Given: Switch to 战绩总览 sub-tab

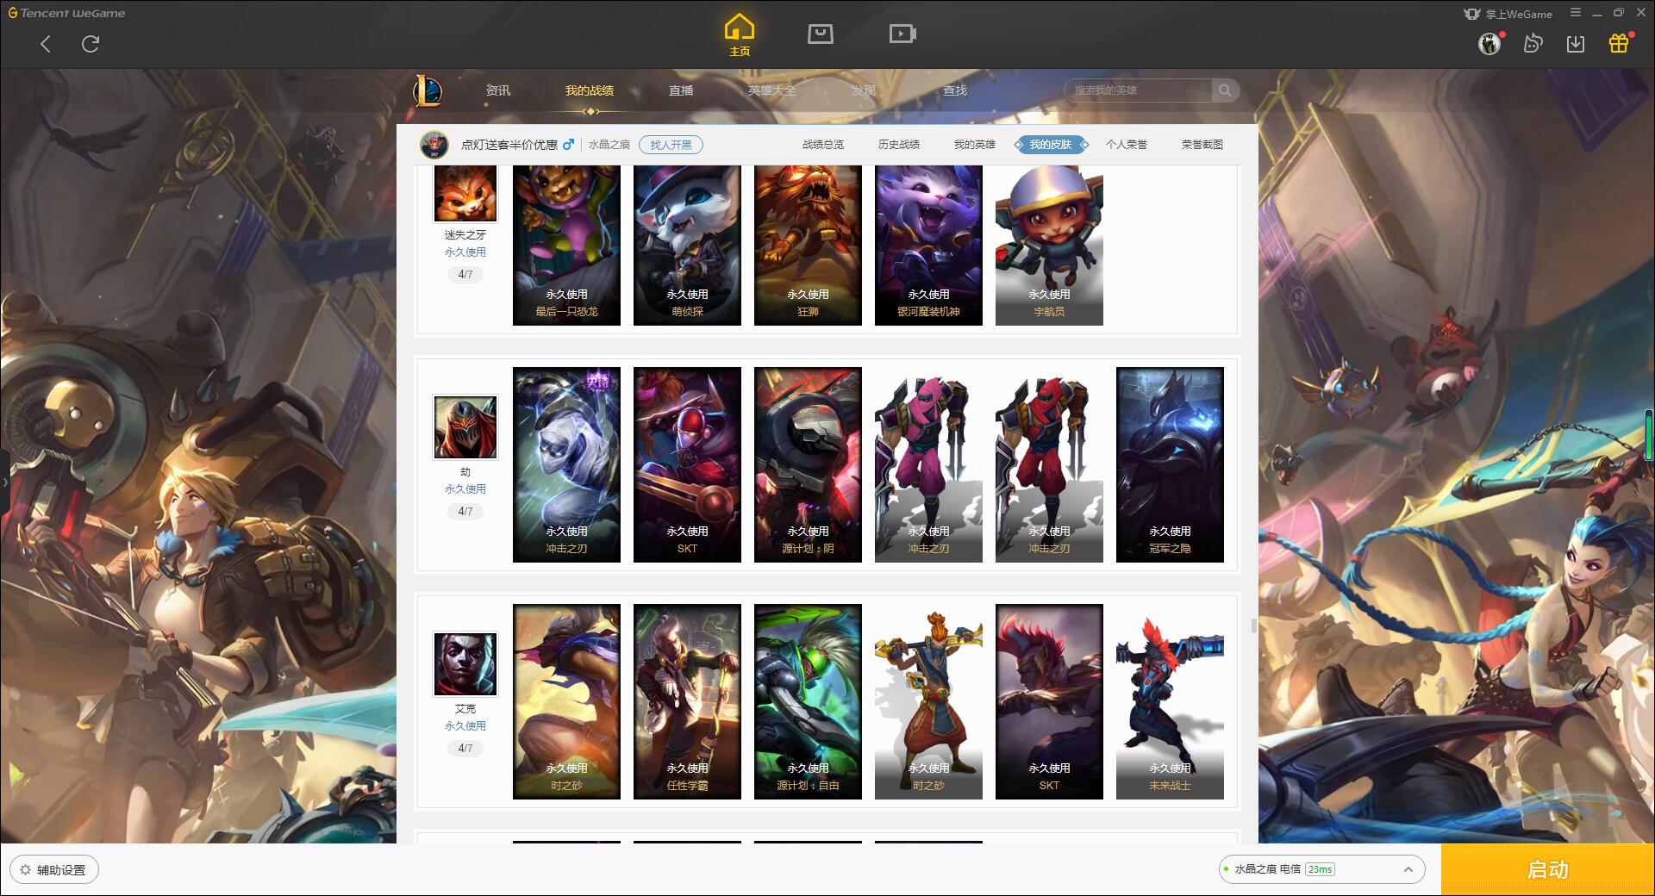Looking at the screenshot, I should pos(823,145).
